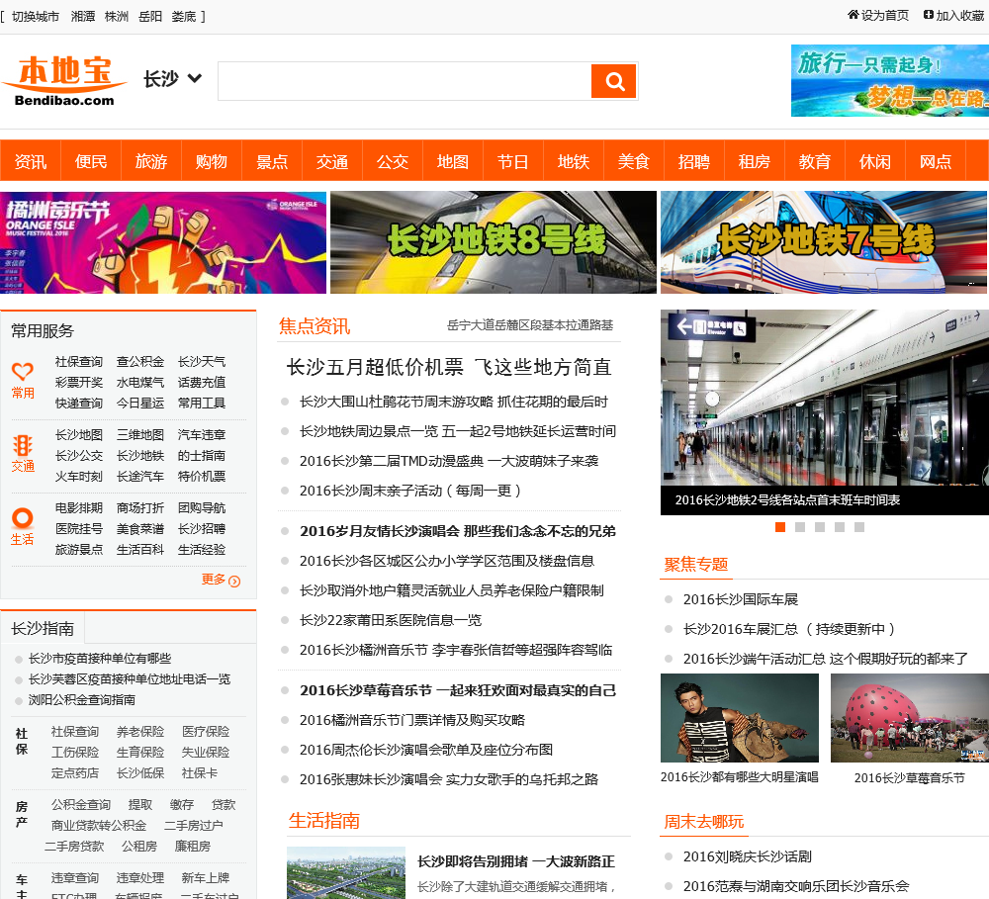This screenshot has height=899, width=989.
Task: Open the 生活指南 city road thumbnail
Action: tap(345, 872)
